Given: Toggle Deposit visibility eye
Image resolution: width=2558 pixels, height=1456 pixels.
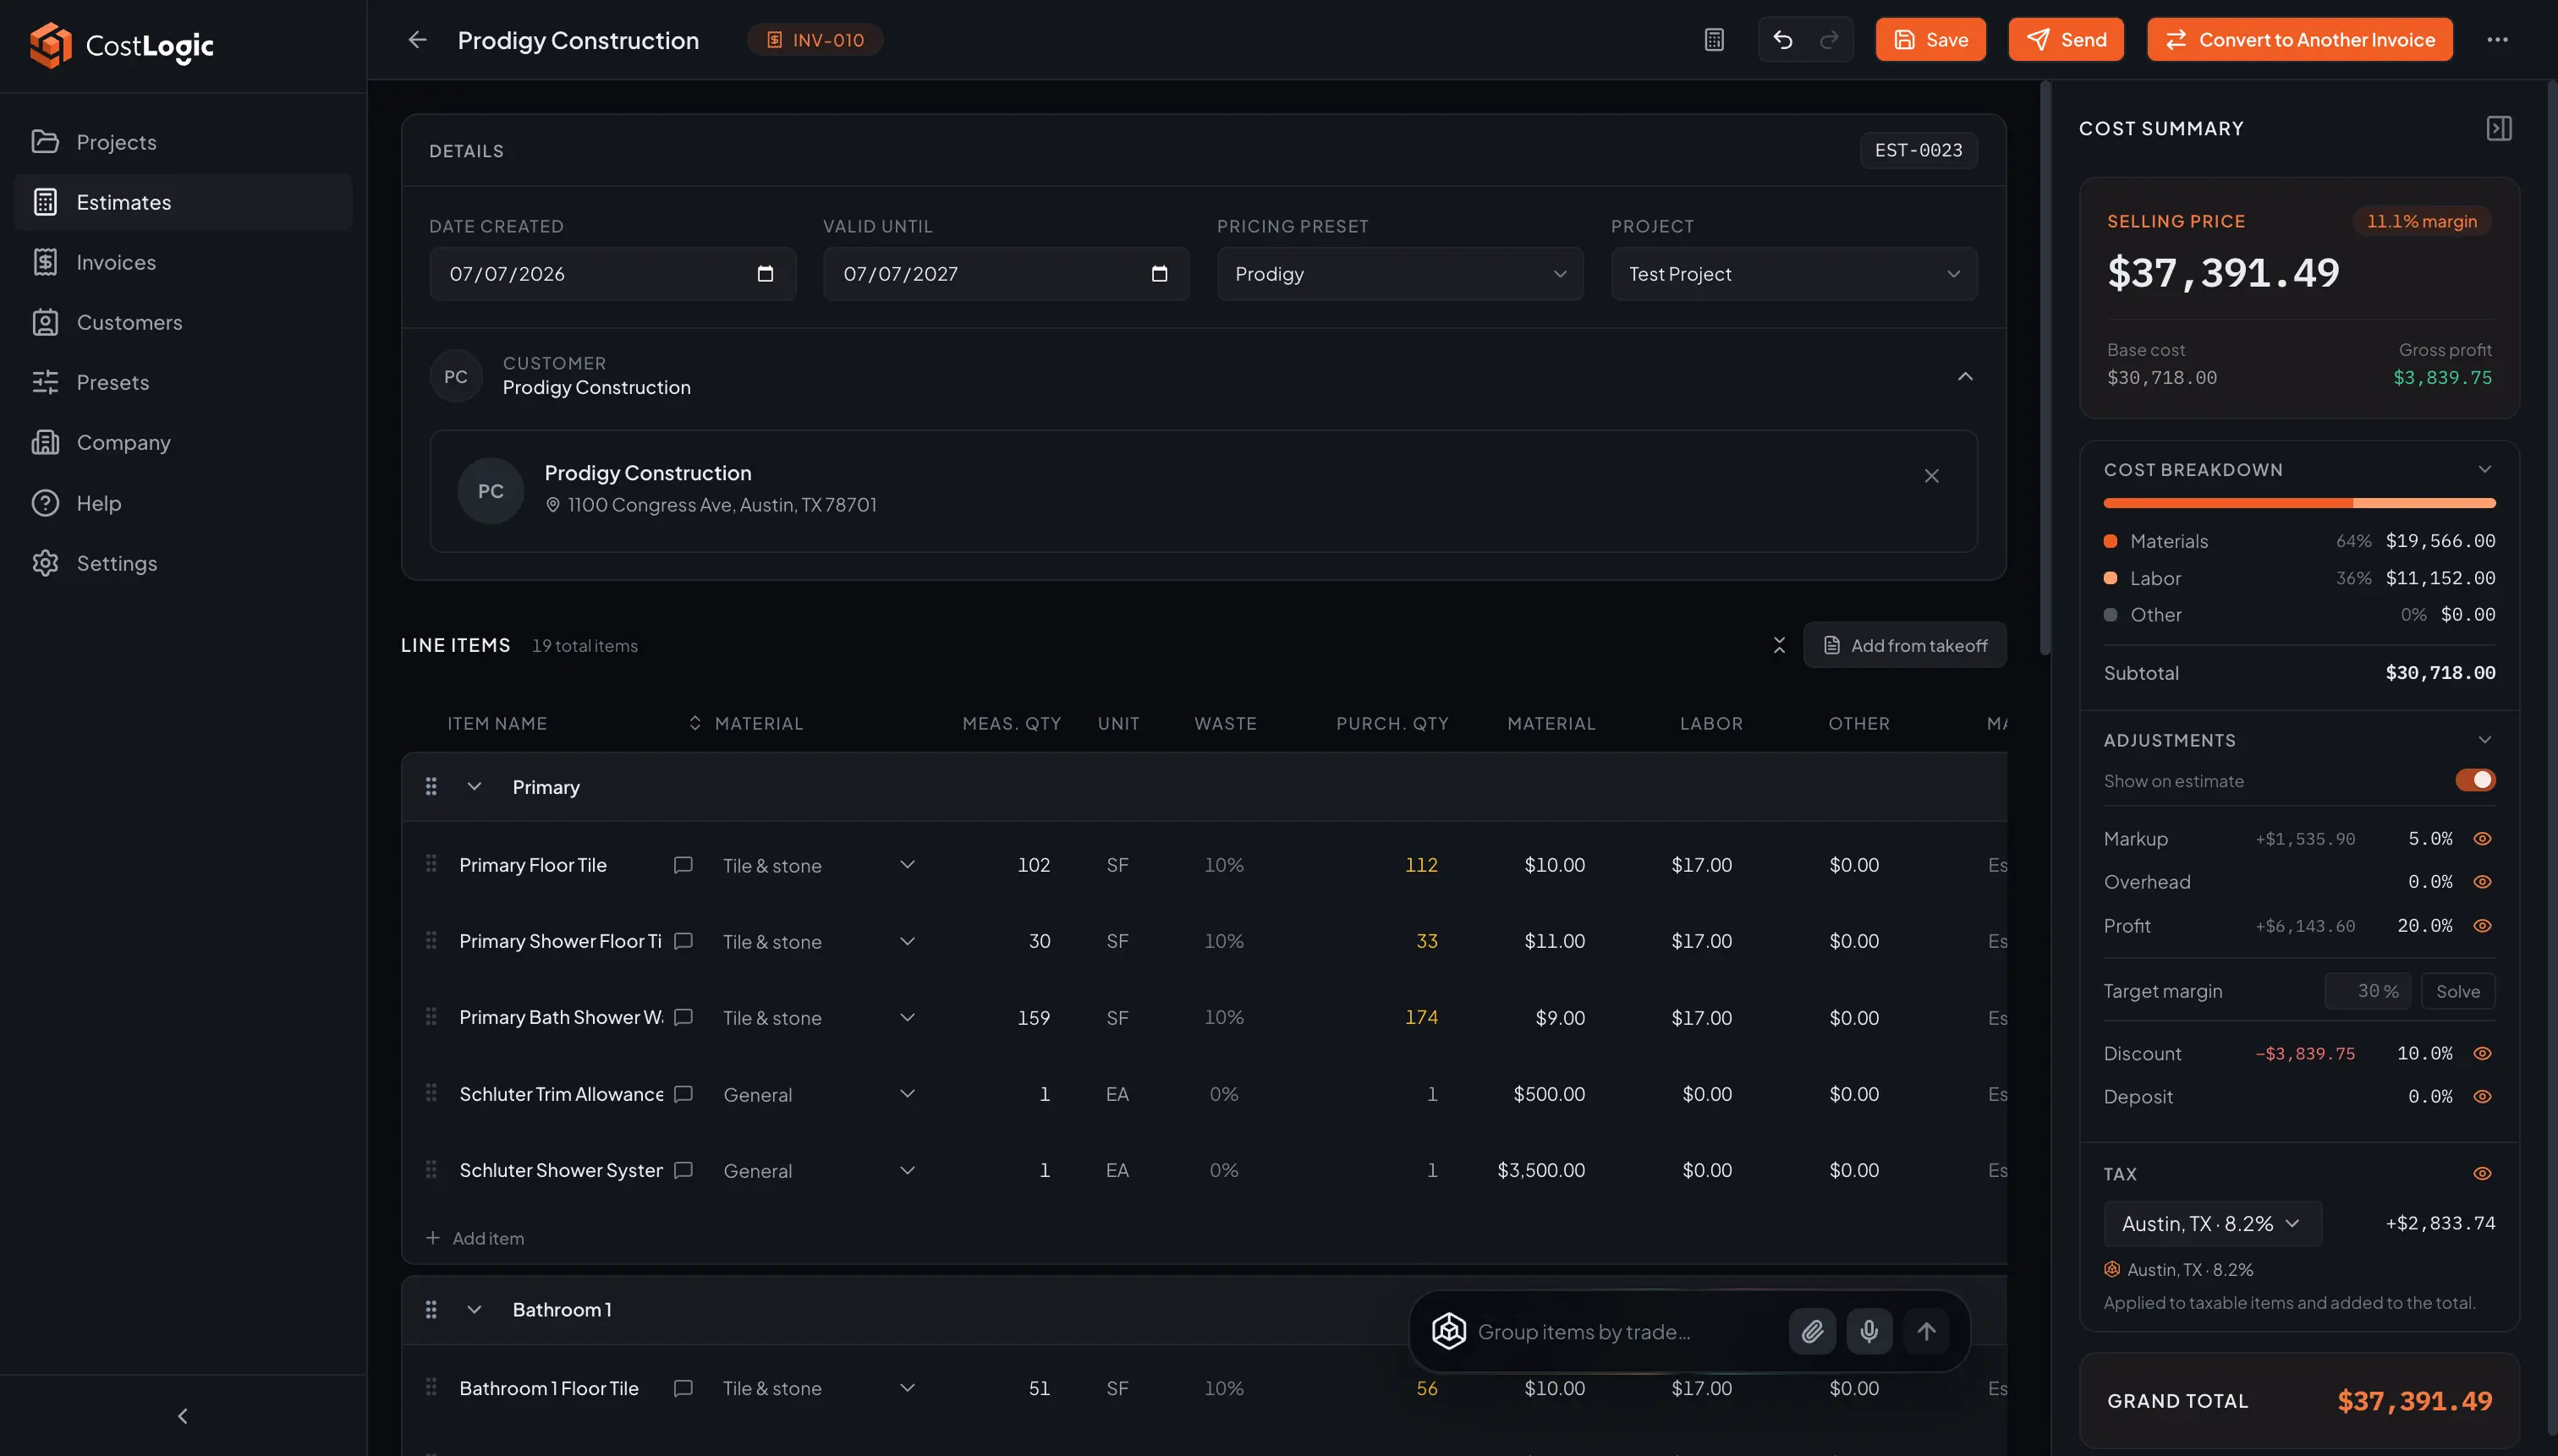Looking at the screenshot, I should [x=2482, y=1097].
